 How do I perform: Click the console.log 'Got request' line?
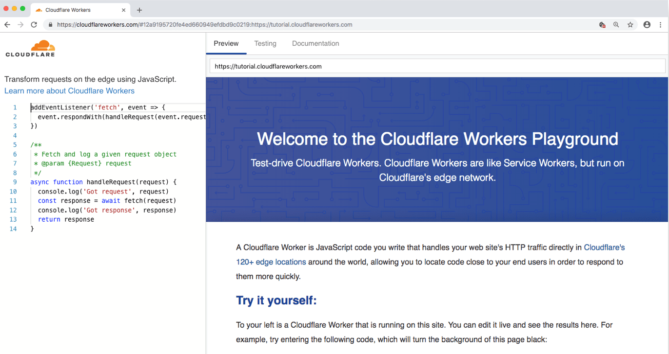tap(103, 192)
